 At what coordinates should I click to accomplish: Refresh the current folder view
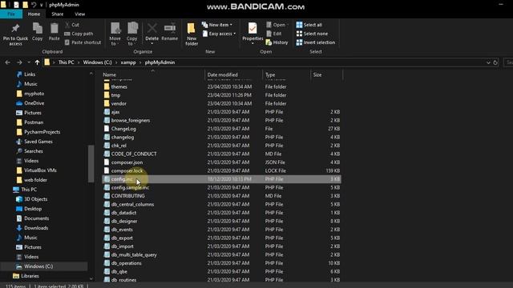tap(495, 62)
